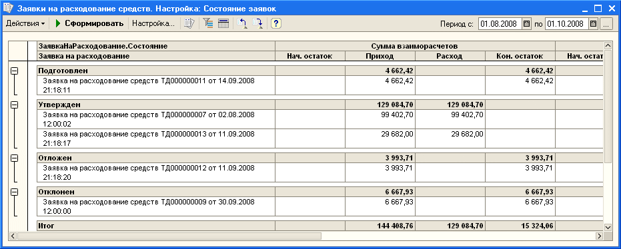Click the table header layout icon
The height and width of the screenshot is (249, 621).
[x=223, y=24]
